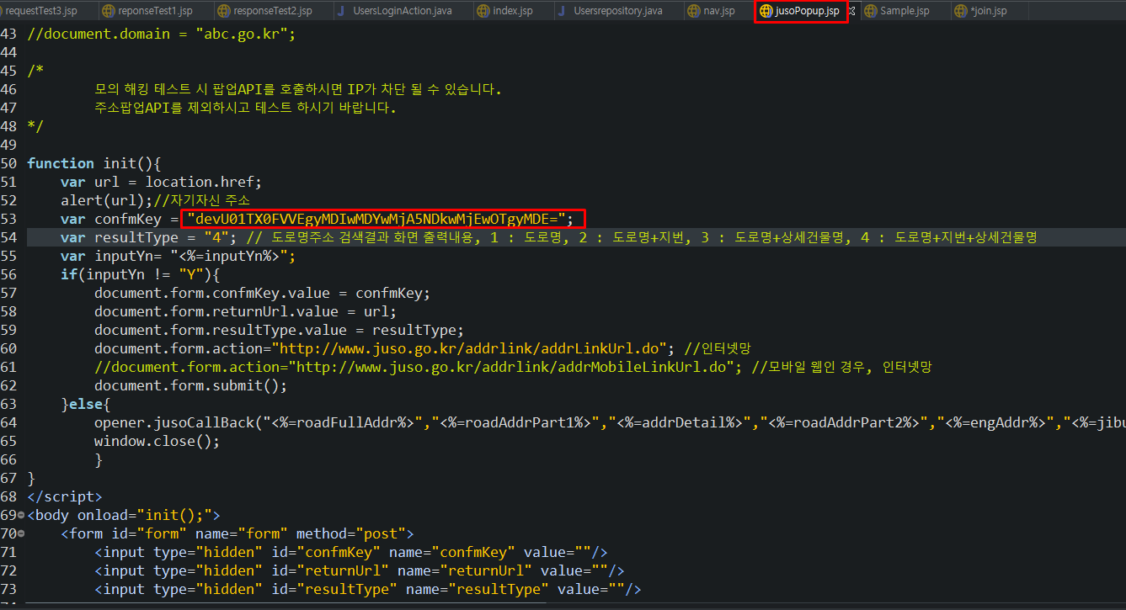This screenshot has width=1126, height=610.
Task: Click '<body onload="init();">' line
Action: point(124,515)
